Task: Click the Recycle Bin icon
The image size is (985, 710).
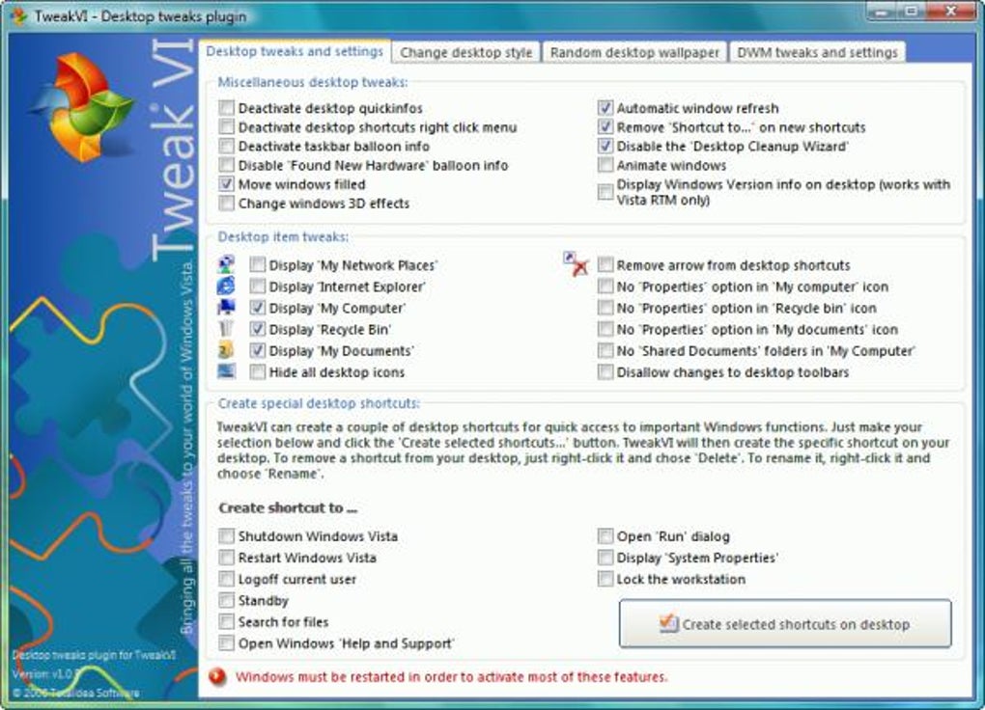Action: [x=226, y=328]
